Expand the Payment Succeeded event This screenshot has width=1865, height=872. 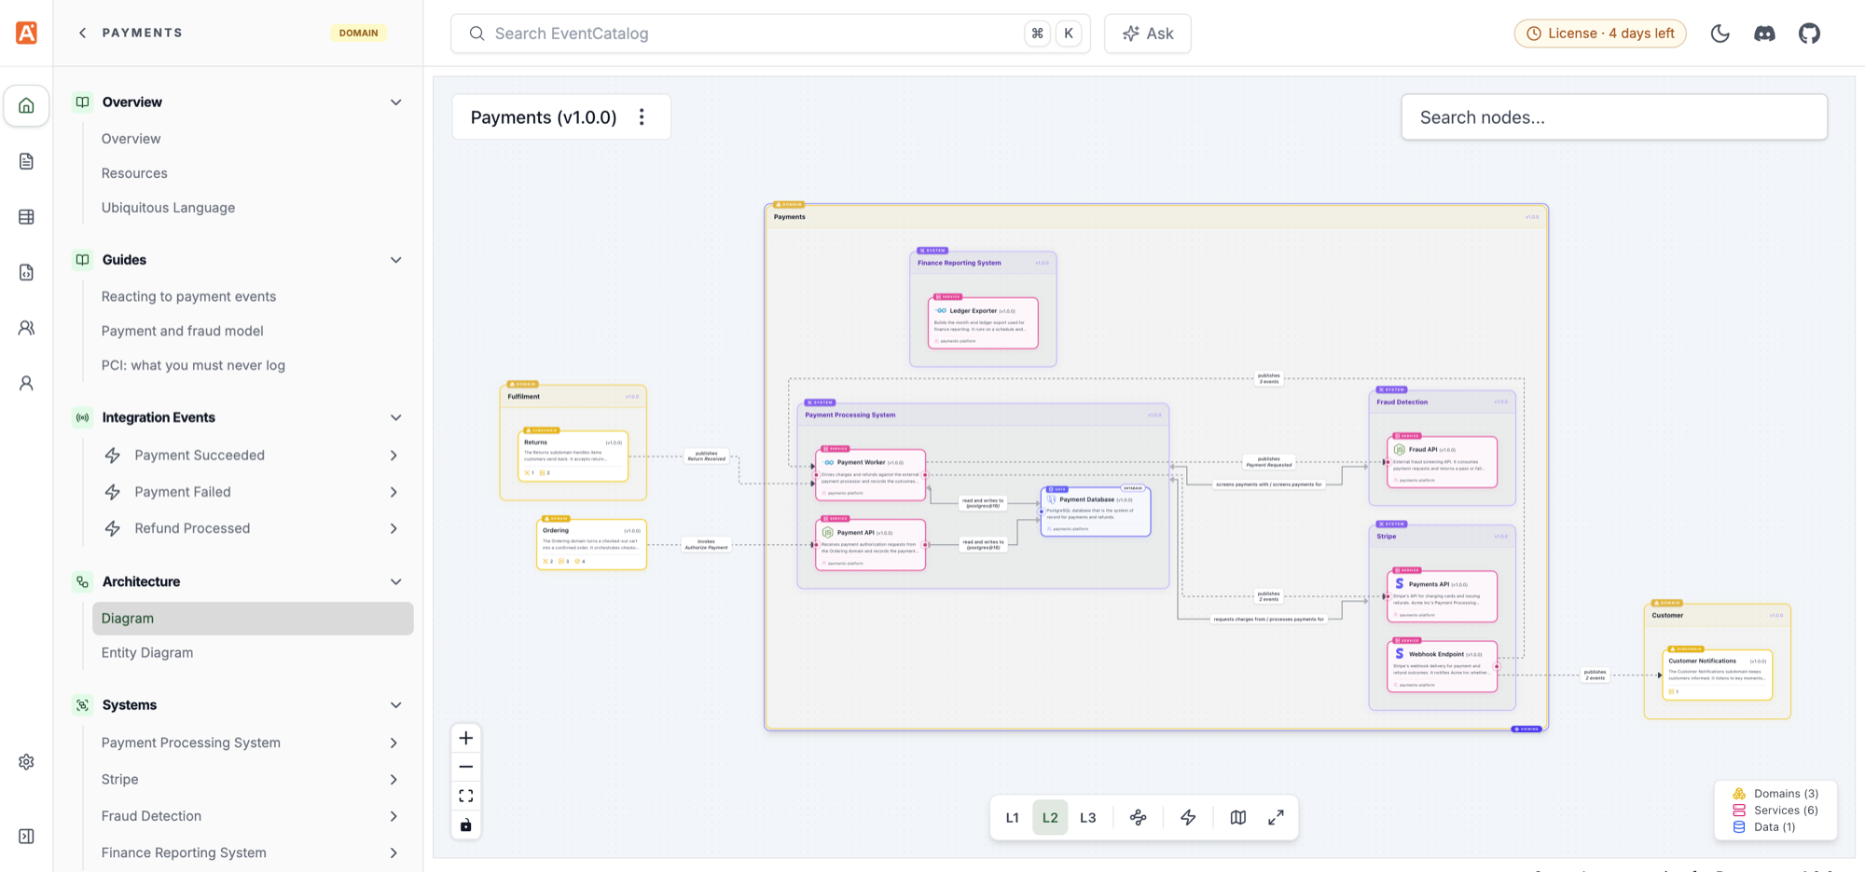click(394, 456)
